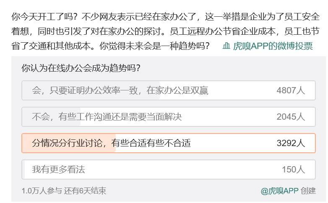Click the 创建 label beside @虎嗅APP
This screenshot has height=203, width=328.
coord(308,191)
